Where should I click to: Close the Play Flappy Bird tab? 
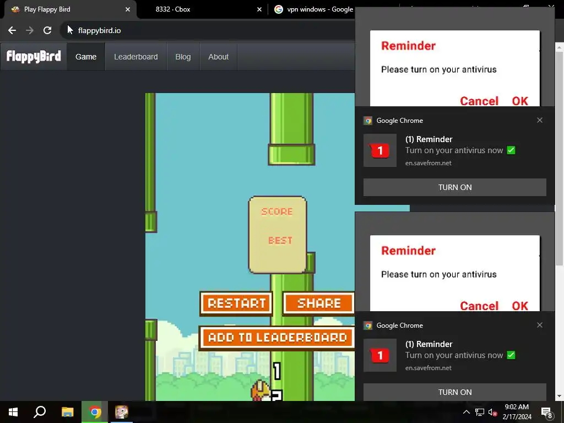pyautogui.click(x=127, y=9)
